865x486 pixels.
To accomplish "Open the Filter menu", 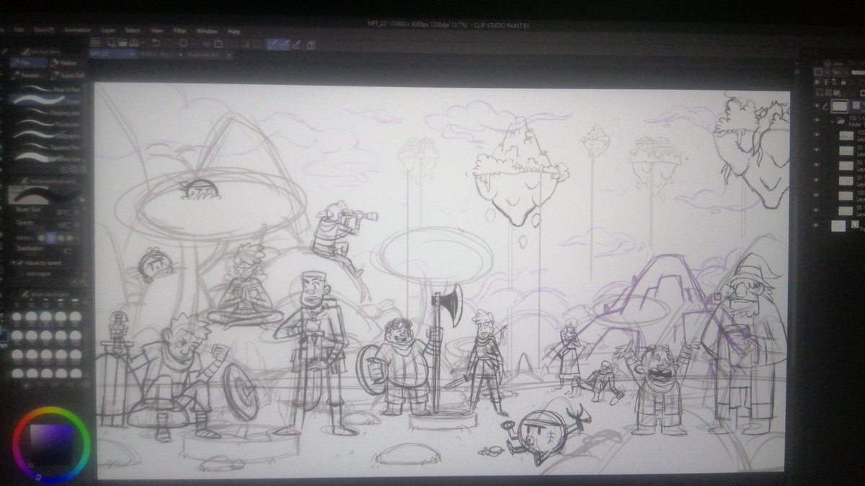I will 179,31.
